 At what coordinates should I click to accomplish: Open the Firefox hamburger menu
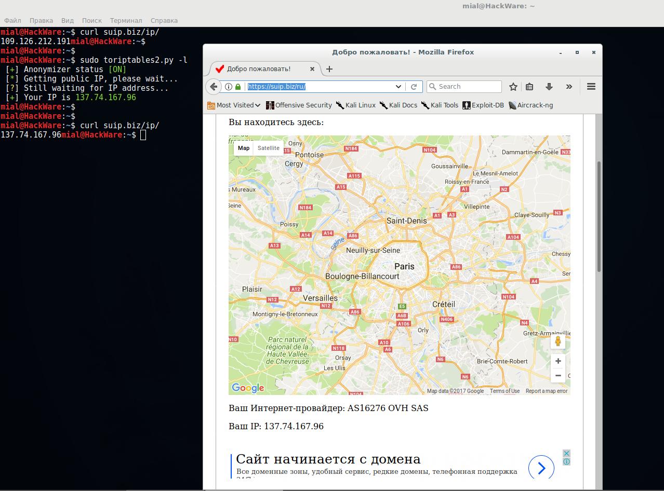[x=591, y=87]
